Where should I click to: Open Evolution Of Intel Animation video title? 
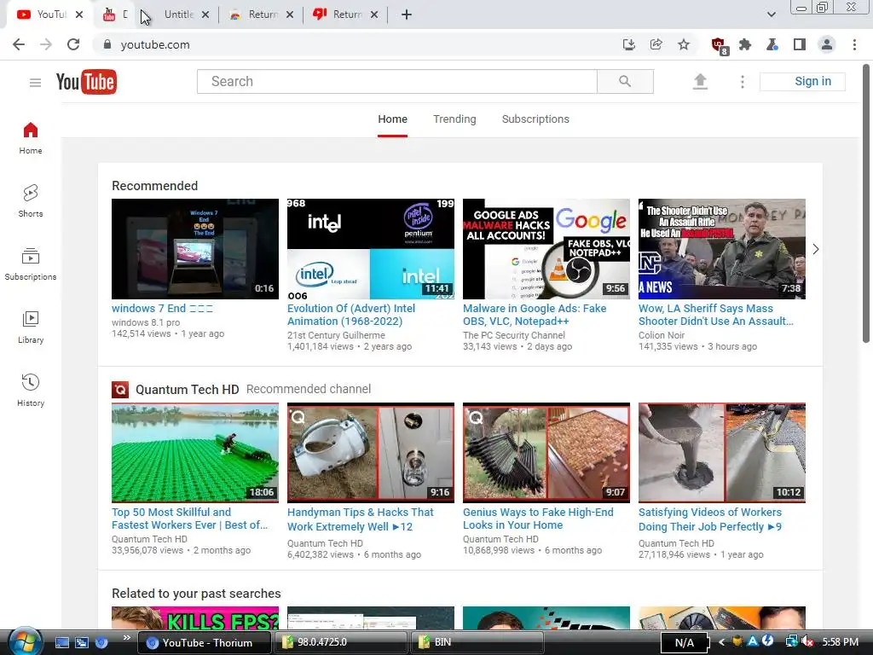coord(351,315)
